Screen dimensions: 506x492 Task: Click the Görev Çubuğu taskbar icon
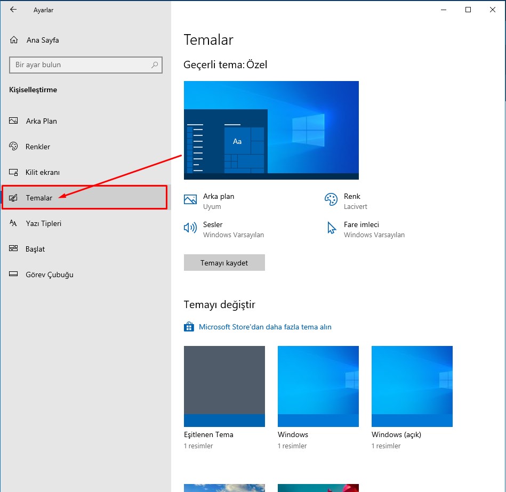point(13,274)
